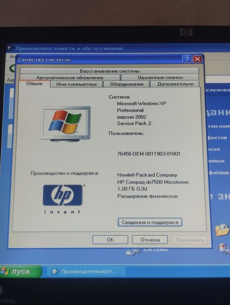Click the Система icon in background window

(x=133, y=251)
